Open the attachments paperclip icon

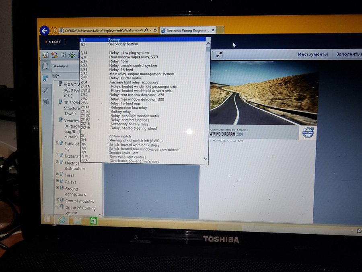pyautogui.click(x=45, y=89)
